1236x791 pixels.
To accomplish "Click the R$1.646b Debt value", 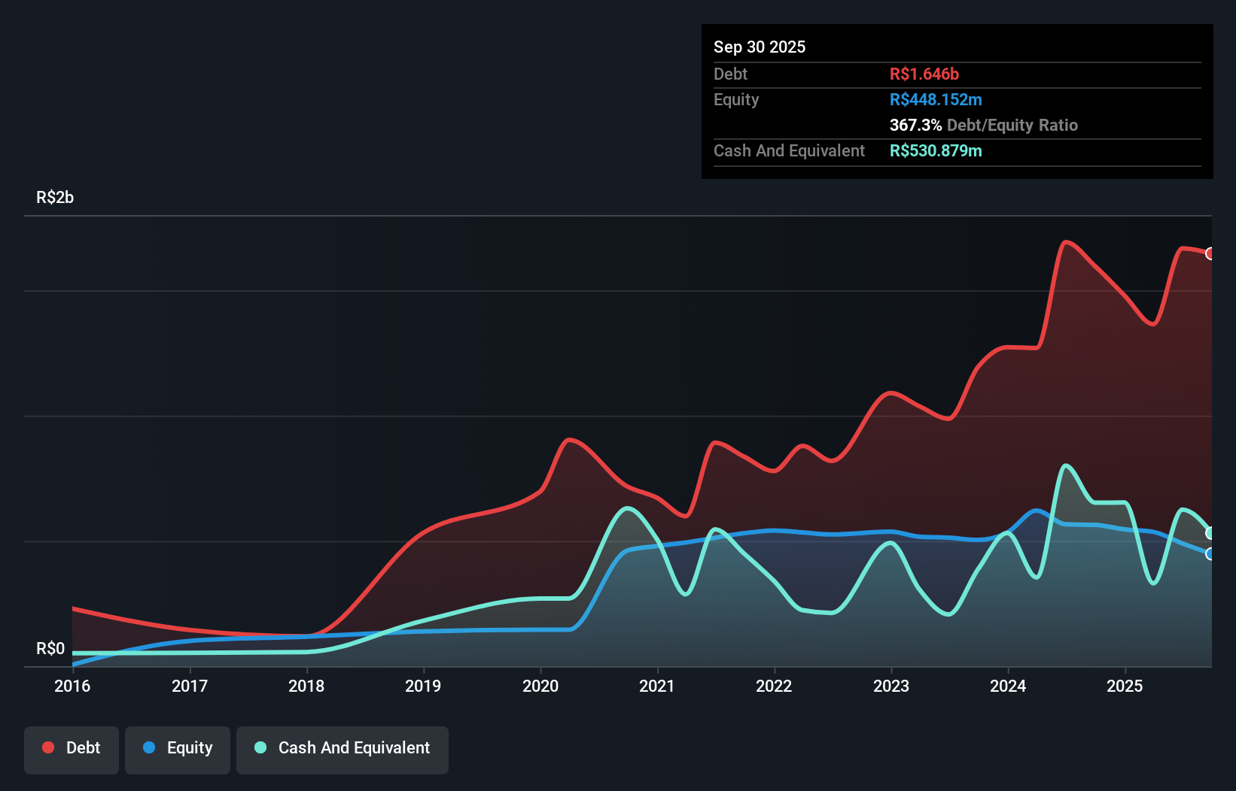I will coord(926,74).
